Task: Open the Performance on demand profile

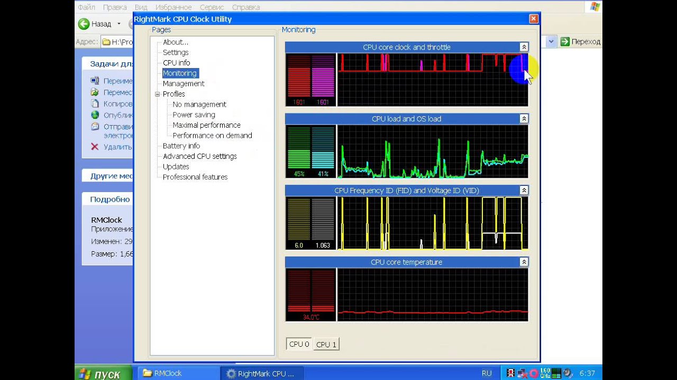Action: (x=212, y=136)
